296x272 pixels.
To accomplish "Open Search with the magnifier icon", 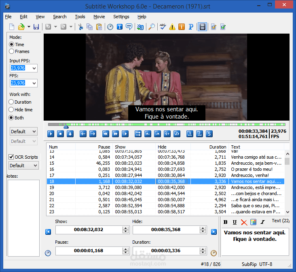I will [x=151, y=27].
